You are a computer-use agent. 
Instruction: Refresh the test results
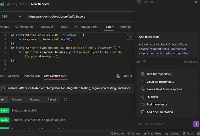(65, 99)
